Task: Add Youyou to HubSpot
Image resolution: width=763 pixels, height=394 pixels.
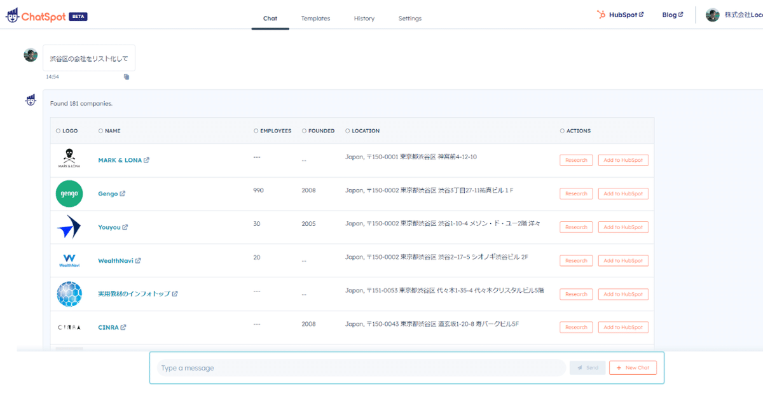Action: pyautogui.click(x=623, y=227)
